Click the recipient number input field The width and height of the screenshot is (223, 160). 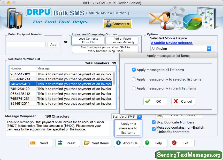pyautogui.click(x=26, y=45)
